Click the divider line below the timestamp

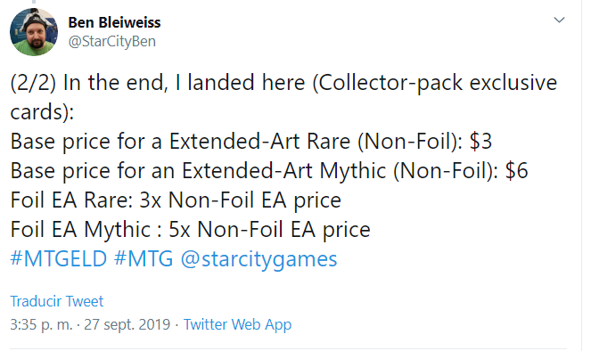[288, 348]
